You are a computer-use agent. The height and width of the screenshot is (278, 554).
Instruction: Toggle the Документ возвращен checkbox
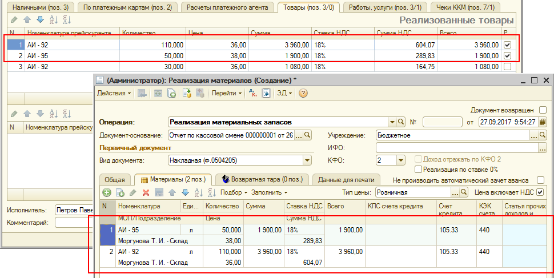pyautogui.click(x=543, y=110)
